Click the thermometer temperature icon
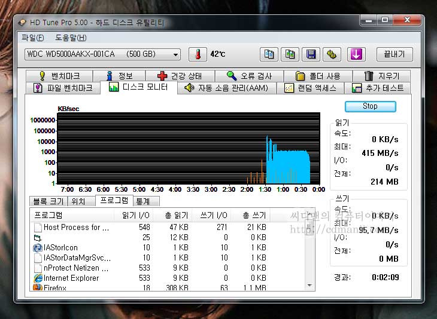The image size is (437, 319). [x=198, y=54]
